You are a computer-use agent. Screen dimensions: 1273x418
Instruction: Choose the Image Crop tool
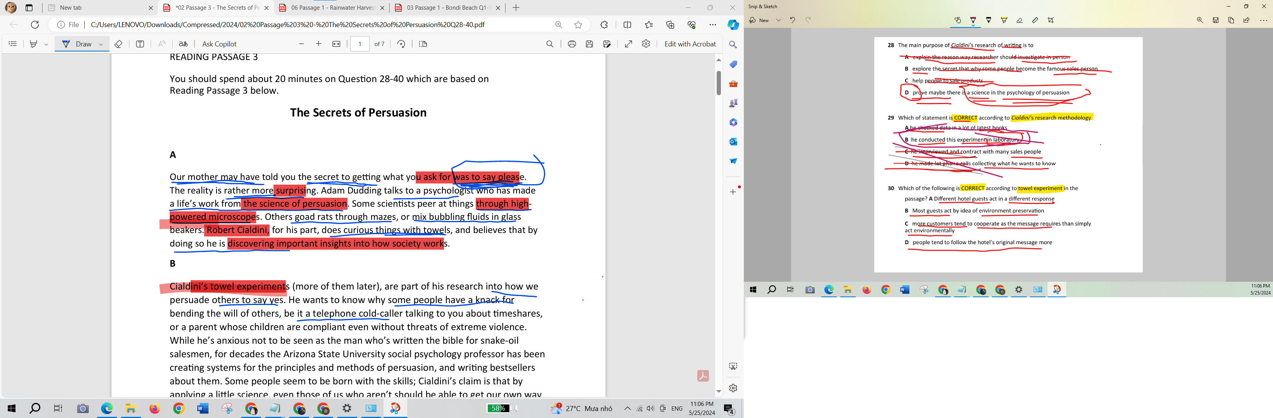(1051, 20)
